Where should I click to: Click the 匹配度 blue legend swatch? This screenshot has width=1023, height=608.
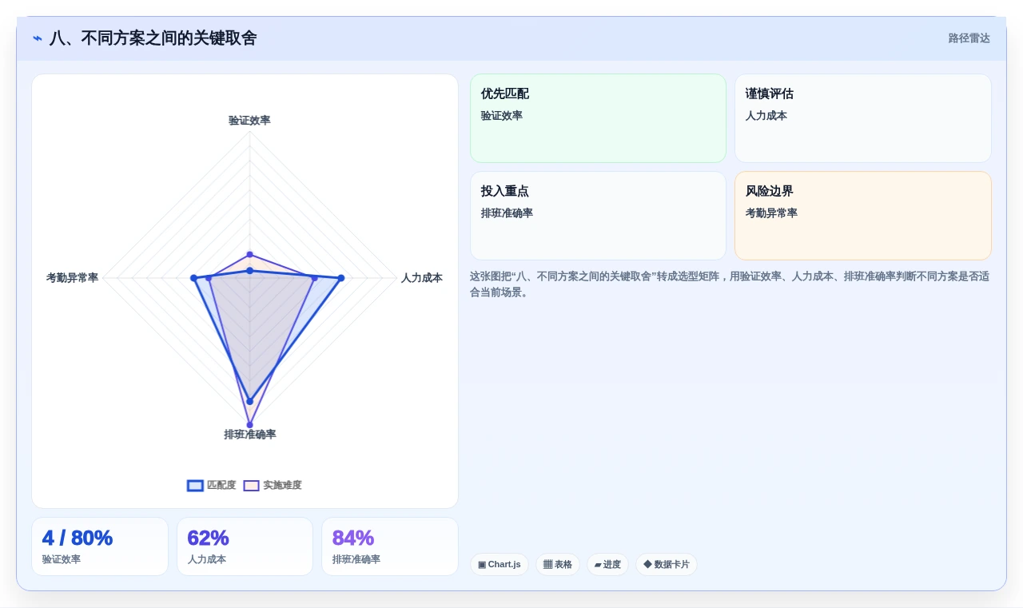click(x=195, y=486)
